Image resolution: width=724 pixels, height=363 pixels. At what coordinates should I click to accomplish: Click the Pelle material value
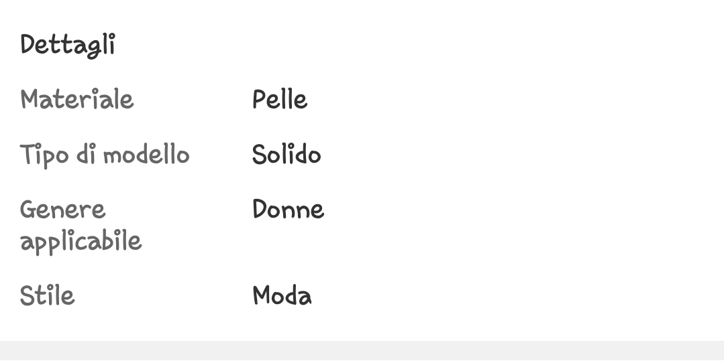[279, 100]
